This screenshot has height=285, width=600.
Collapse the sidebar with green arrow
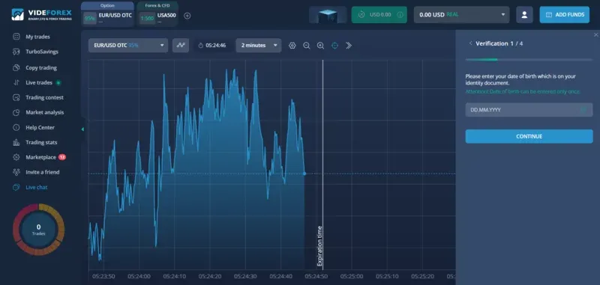82,129
